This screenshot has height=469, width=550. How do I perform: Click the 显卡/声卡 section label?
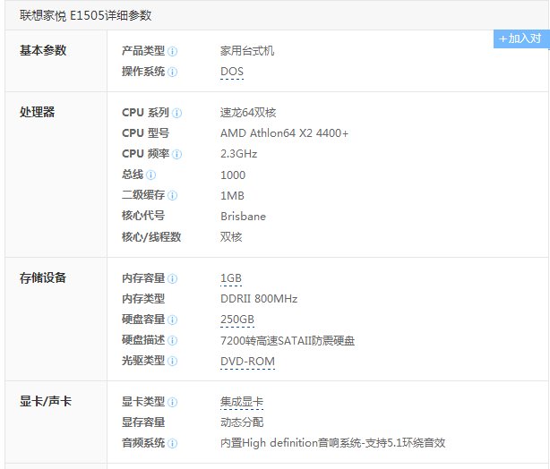pyautogui.click(x=46, y=401)
